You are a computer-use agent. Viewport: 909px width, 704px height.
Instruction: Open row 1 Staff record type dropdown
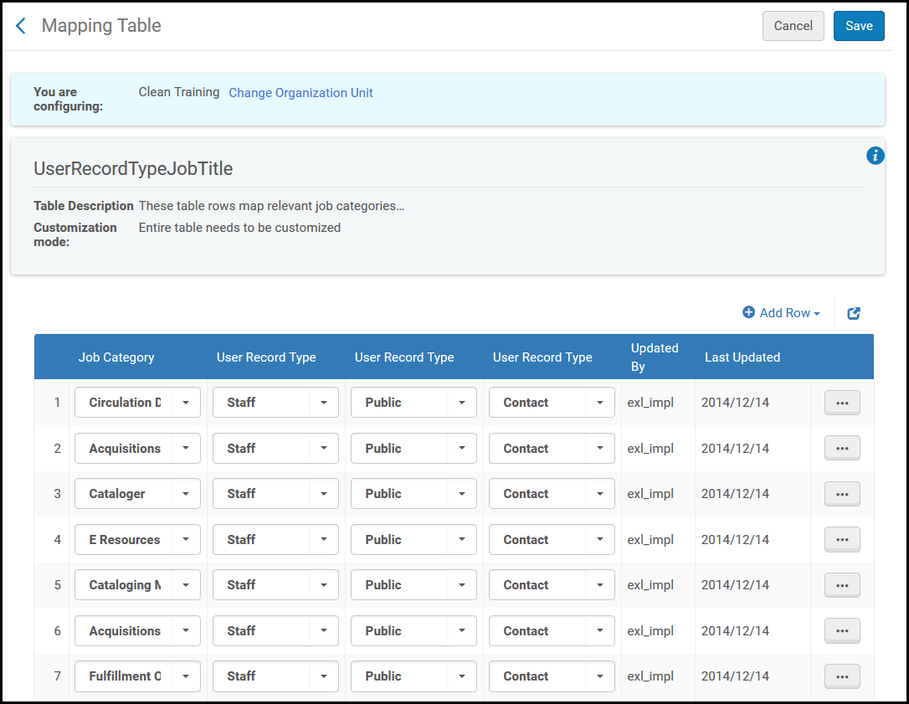275,403
